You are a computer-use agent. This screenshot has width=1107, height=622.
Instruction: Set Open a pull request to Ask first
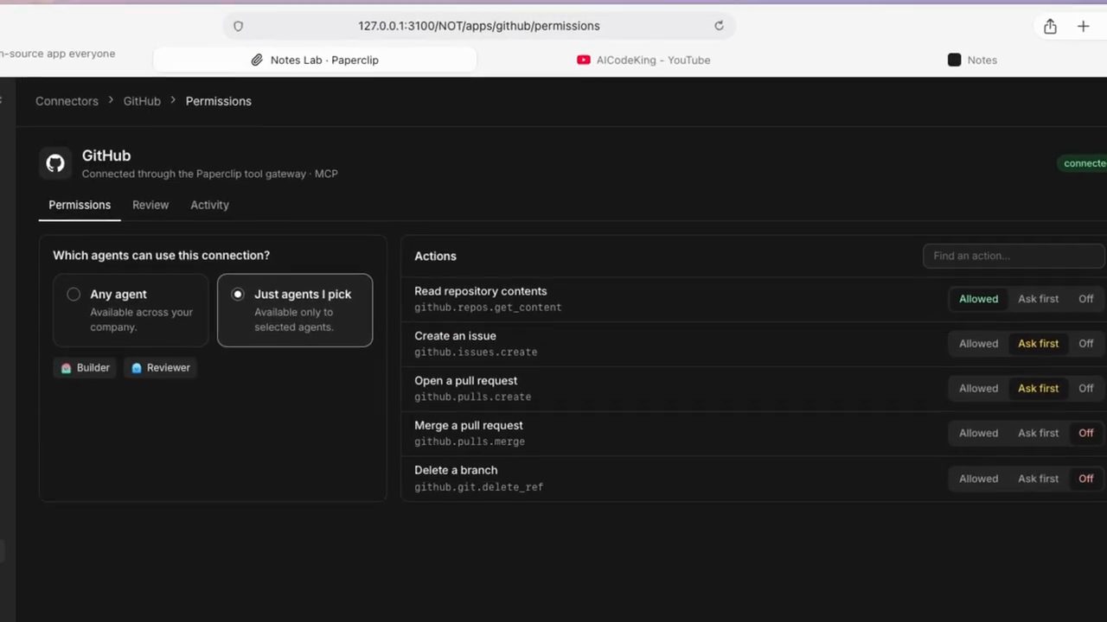click(1038, 389)
